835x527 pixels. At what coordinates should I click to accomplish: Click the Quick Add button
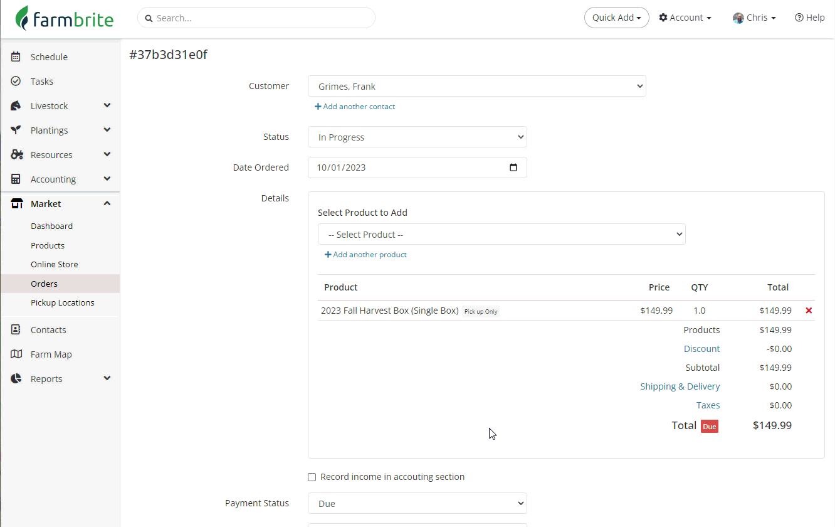616,18
